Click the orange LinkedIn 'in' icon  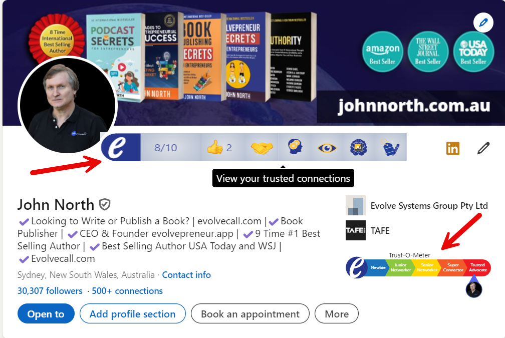(452, 148)
